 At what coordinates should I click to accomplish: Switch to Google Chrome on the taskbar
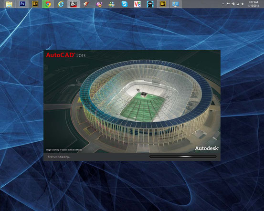48,4
